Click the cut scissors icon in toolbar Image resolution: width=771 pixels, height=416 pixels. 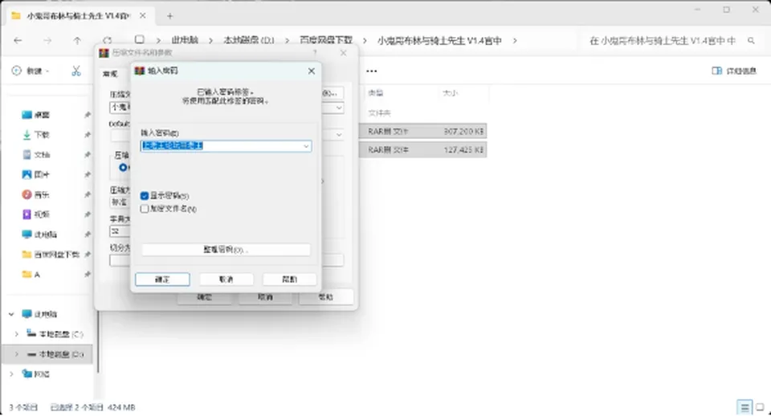76,71
